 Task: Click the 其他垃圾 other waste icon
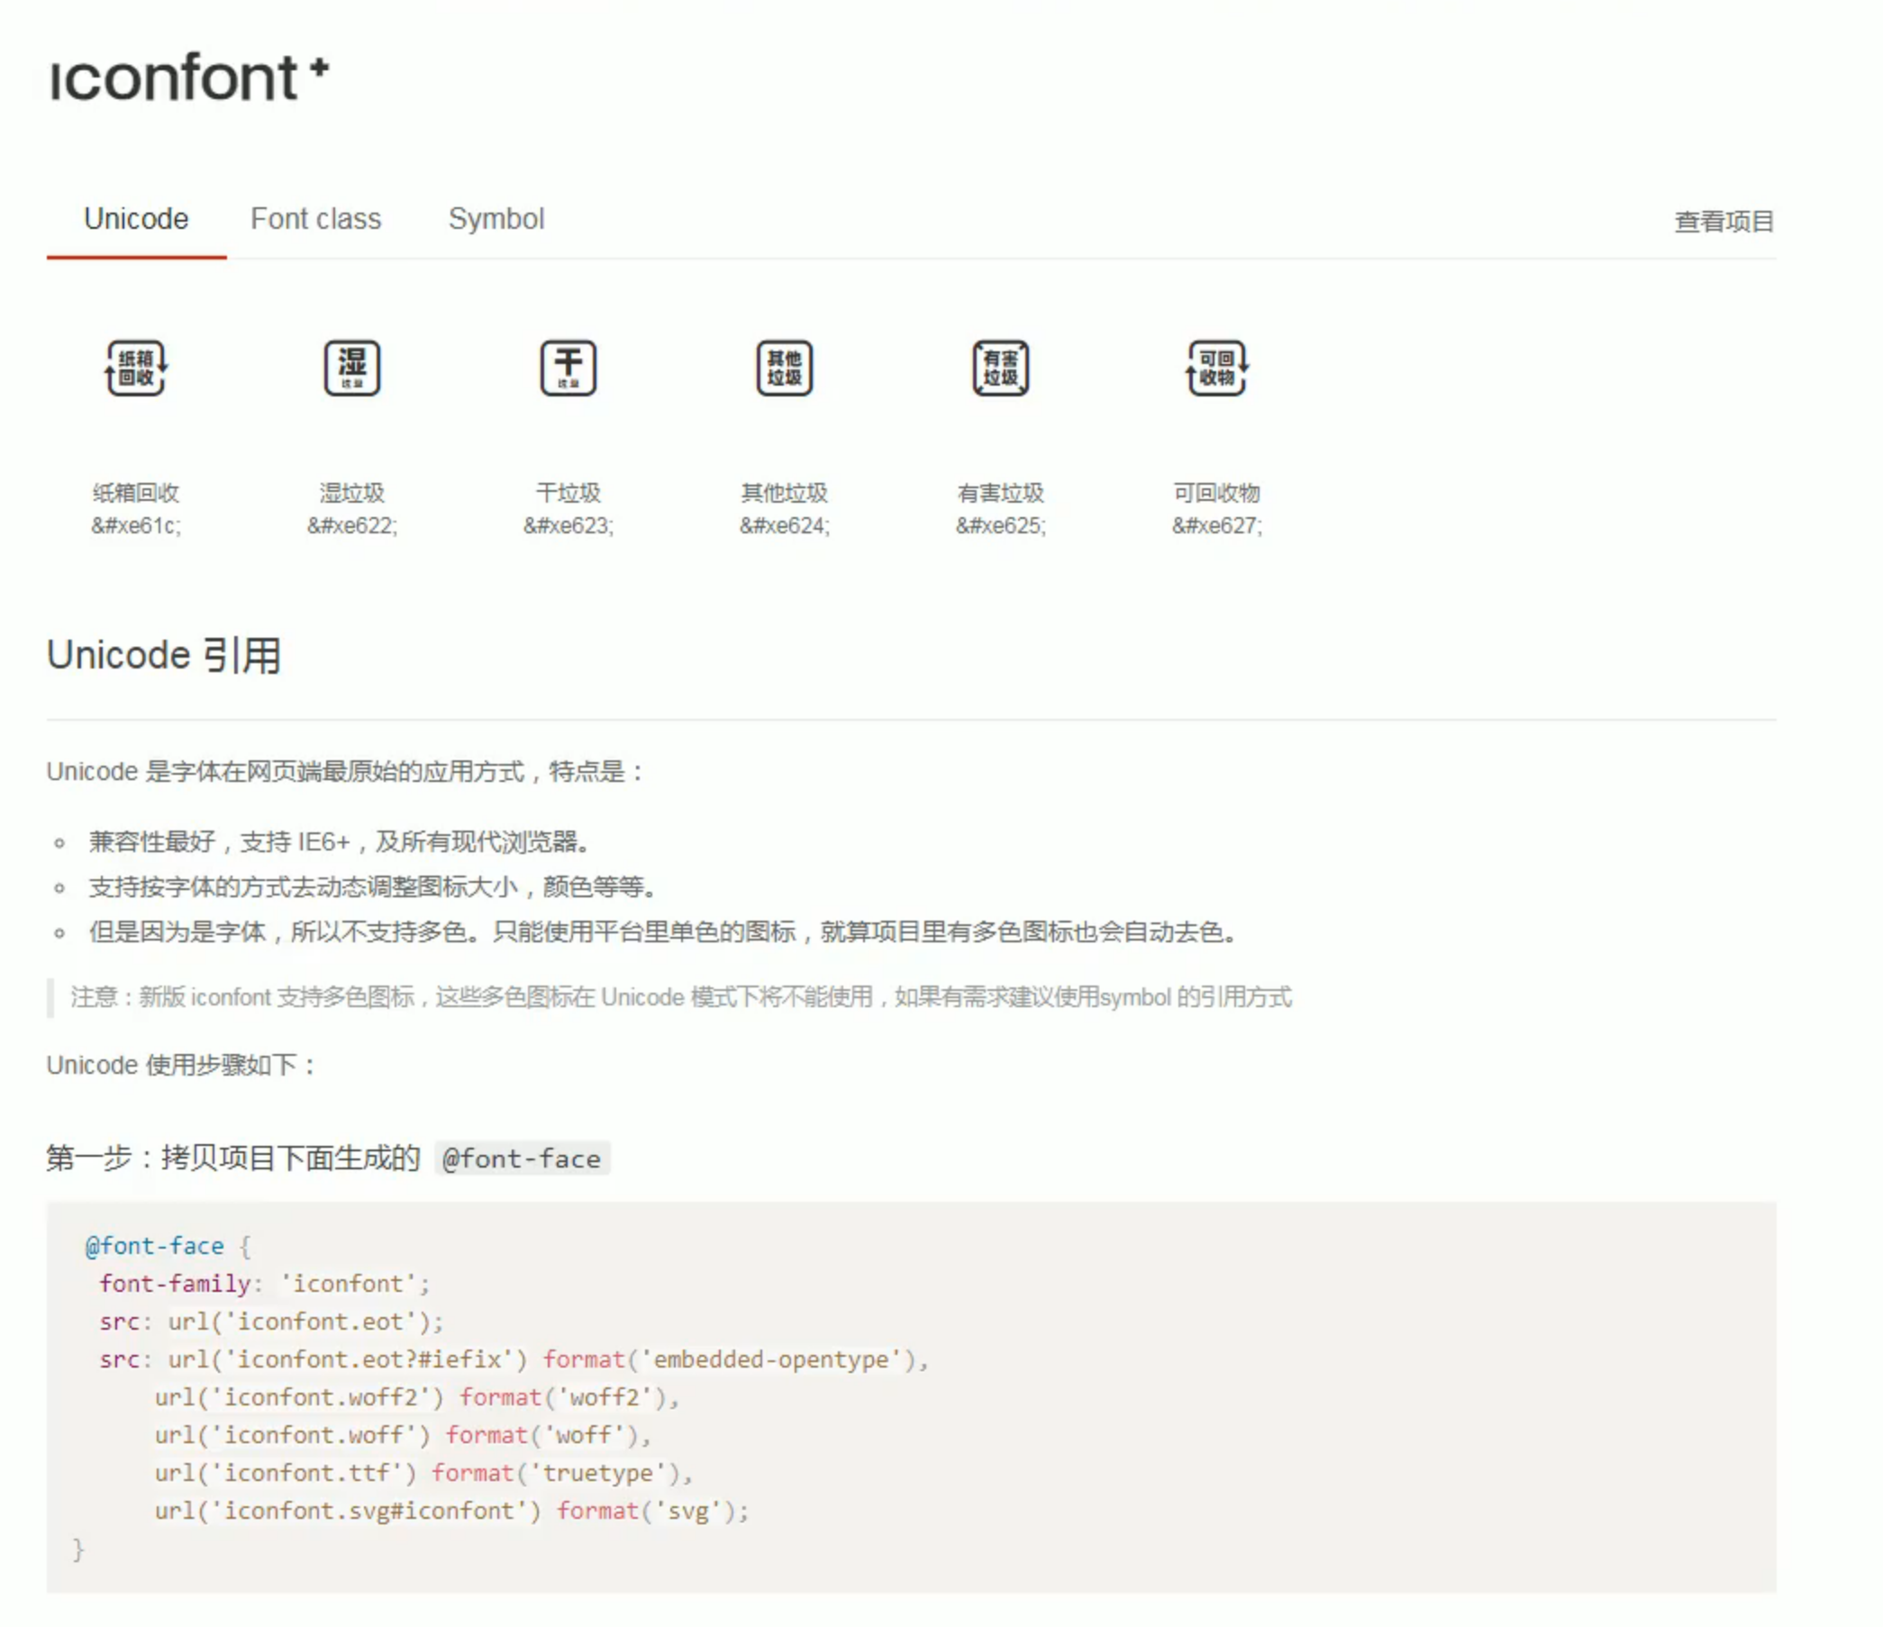coord(784,368)
